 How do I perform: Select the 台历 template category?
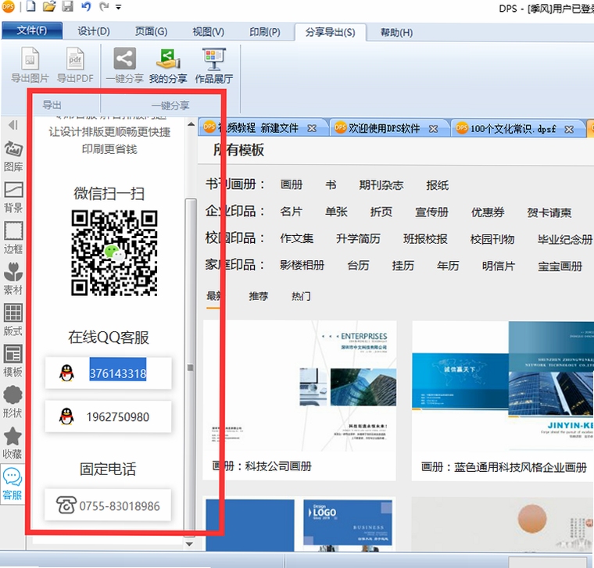(x=359, y=266)
